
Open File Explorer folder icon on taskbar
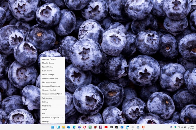63,127
